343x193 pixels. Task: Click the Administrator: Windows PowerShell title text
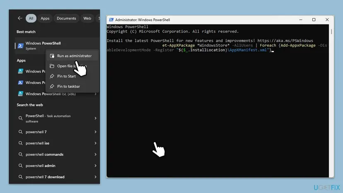(143, 20)
